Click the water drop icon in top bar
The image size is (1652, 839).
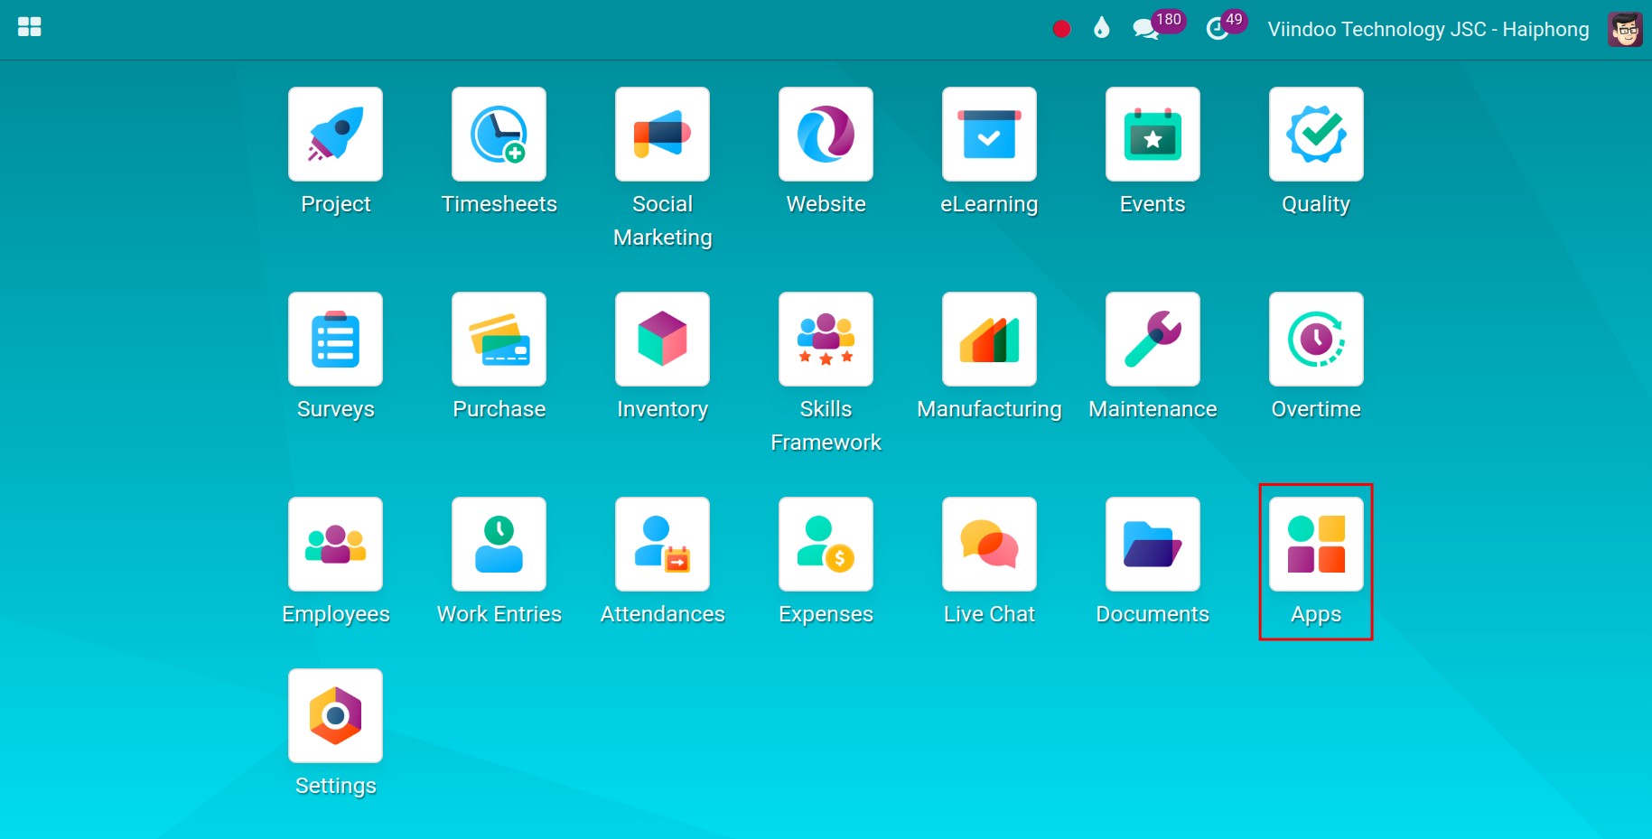1101,28
